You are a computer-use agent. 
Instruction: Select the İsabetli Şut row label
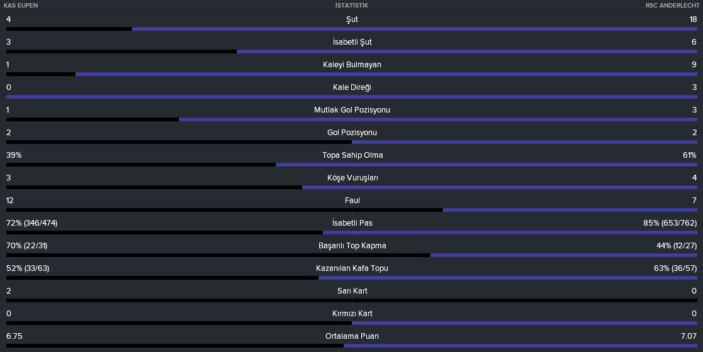352,41
